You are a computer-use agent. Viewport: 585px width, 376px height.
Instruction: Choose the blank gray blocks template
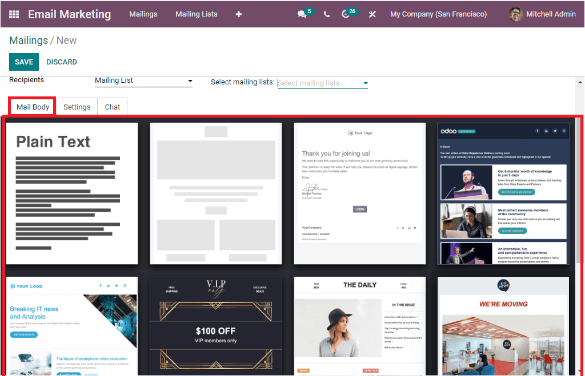click(215, 193)
